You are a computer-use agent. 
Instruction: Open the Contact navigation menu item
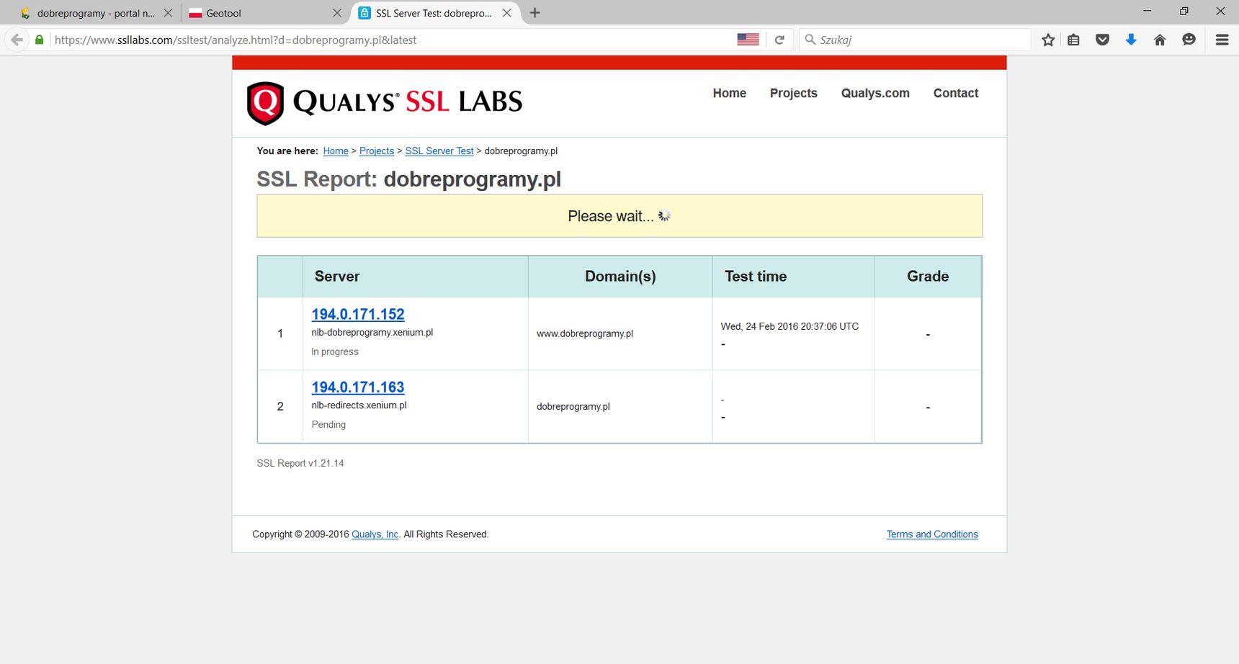pos(956,93)
